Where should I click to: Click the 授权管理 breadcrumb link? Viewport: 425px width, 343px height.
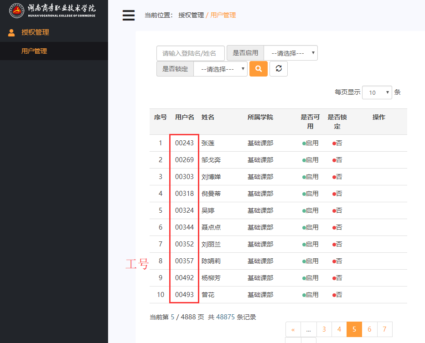[191, 15]
